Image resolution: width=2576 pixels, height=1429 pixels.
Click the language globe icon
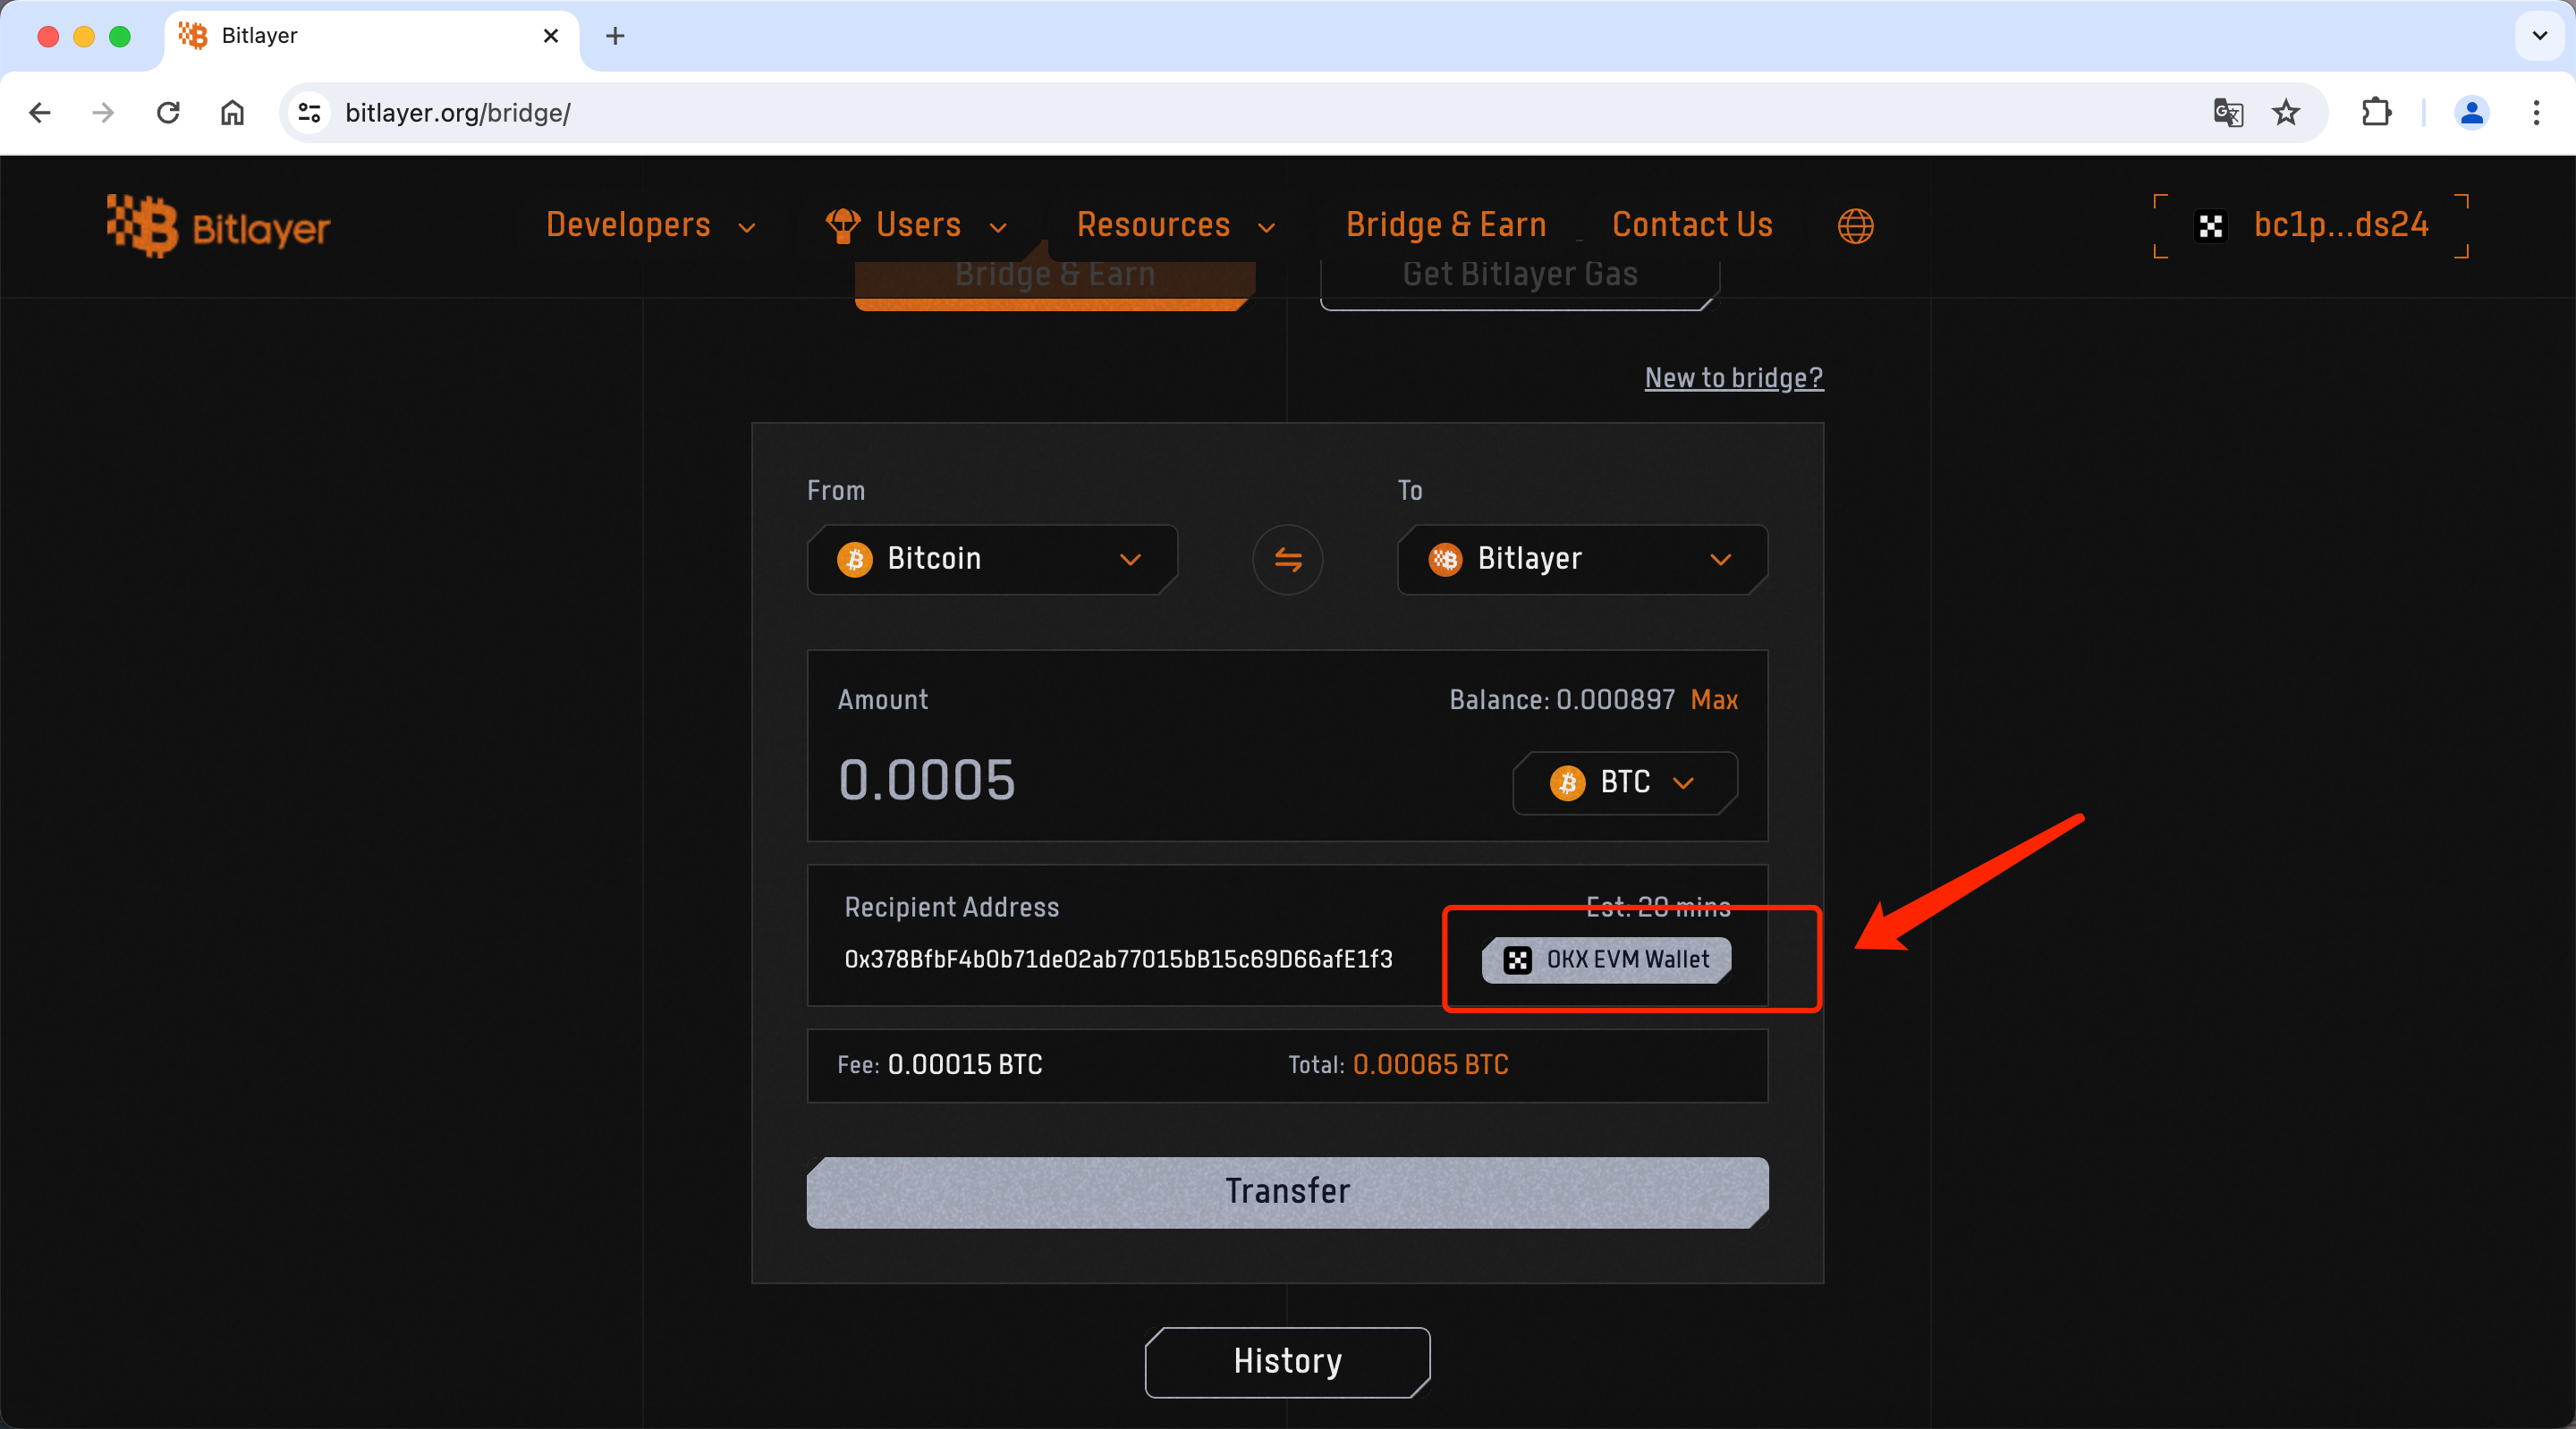(1855, 226)
